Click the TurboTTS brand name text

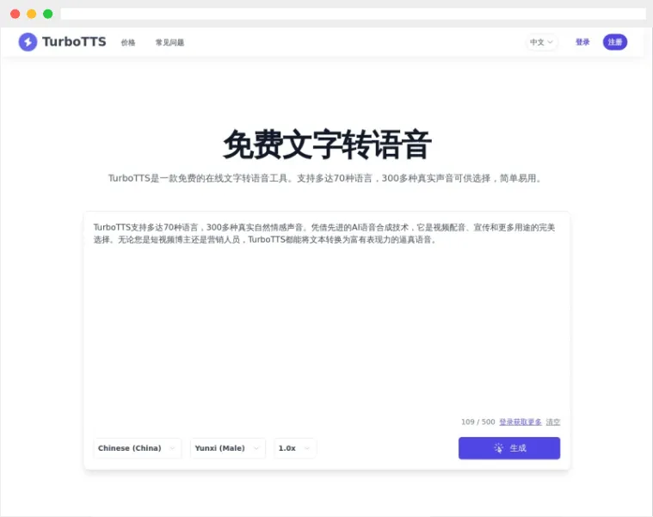(74, 42)
